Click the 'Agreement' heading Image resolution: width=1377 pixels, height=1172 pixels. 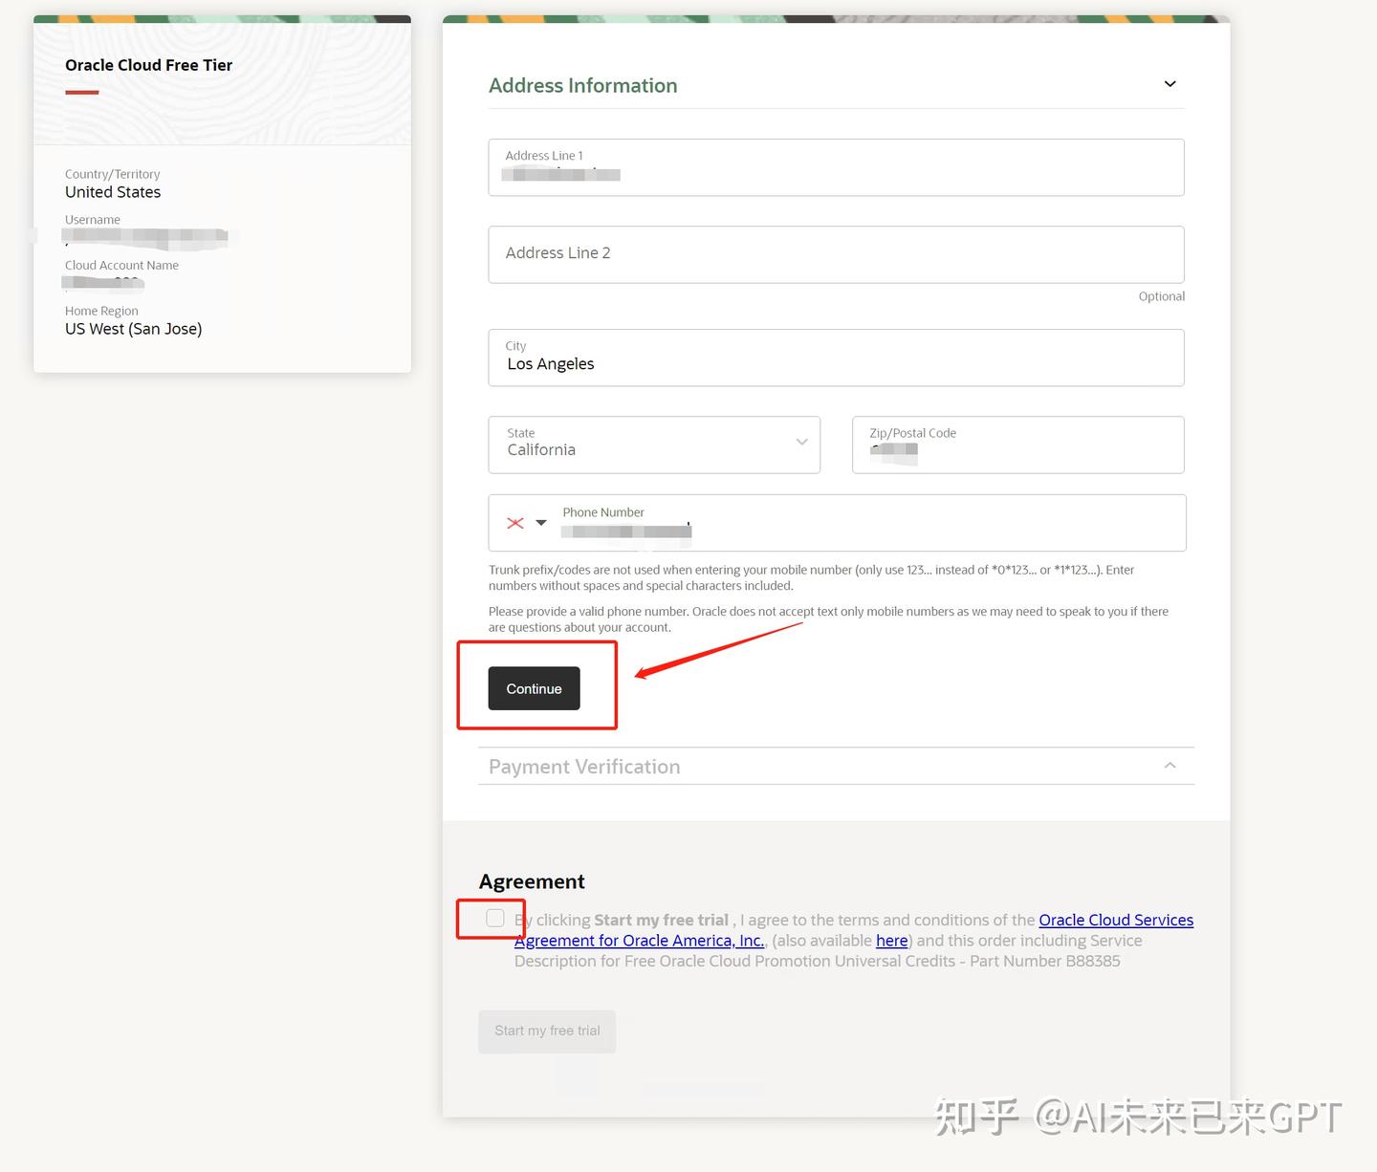[532, 881]
